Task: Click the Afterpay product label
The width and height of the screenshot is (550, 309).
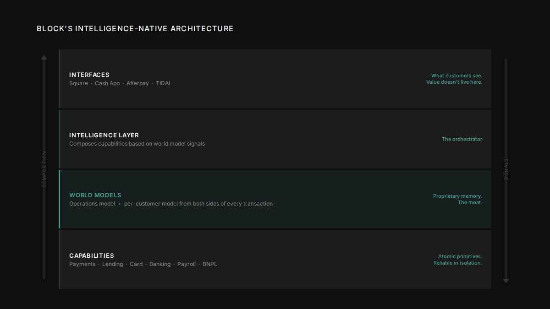Action: point(137,83)
